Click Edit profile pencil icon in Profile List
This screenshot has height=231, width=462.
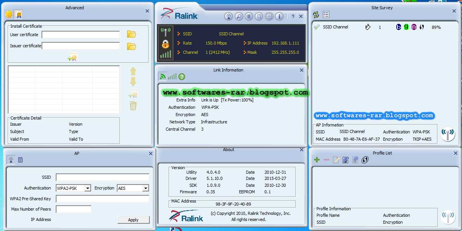tap(336, 160)
